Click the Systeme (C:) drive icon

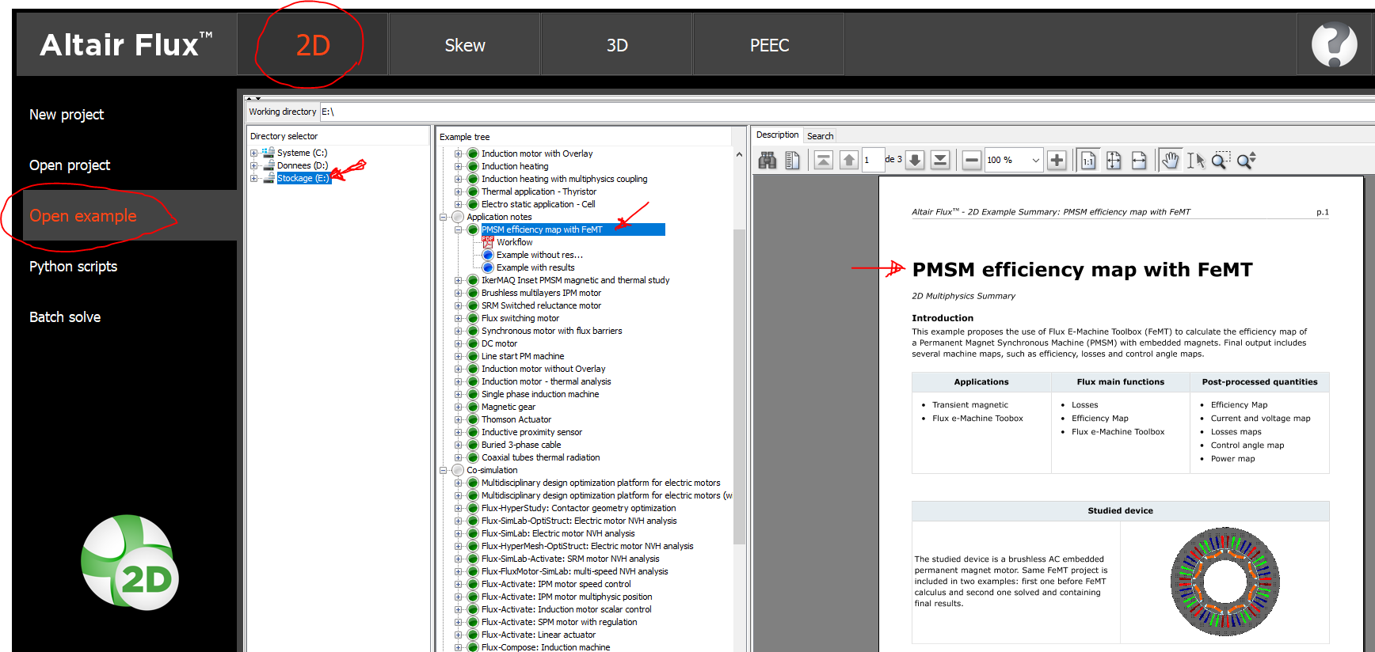(x=269, y=153)
